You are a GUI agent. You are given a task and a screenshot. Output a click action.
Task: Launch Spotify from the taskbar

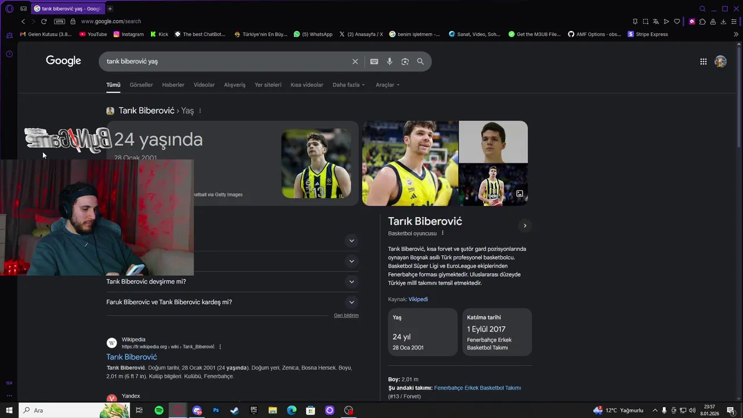coord(159,410)
